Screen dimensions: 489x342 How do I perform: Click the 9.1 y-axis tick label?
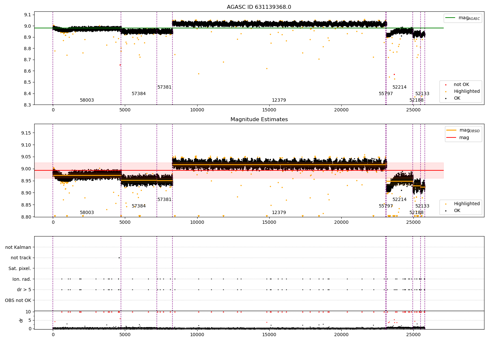click(28, 15)
